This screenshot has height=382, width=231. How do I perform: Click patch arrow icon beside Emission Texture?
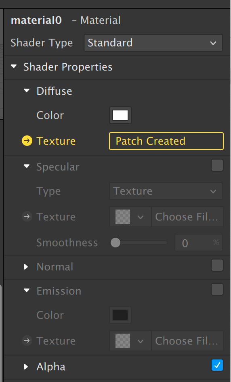point(27,340)
